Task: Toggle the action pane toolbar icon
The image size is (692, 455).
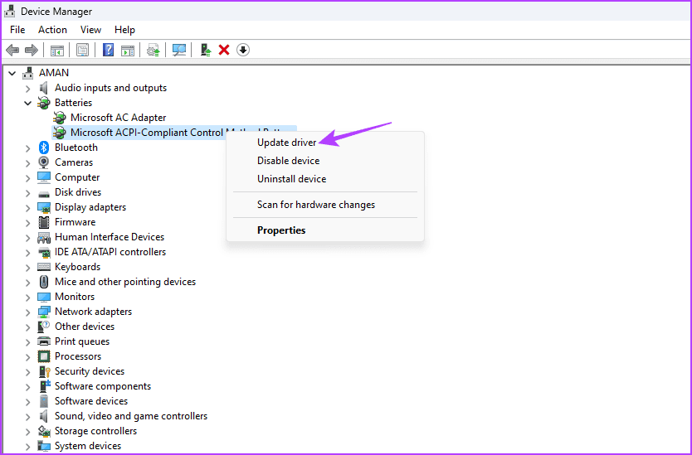Action: coord(128,50)
